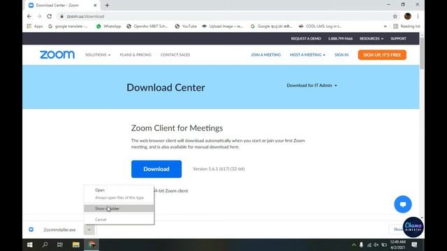
Task: Click the microphone tray icon
Action: pos(361,245)
